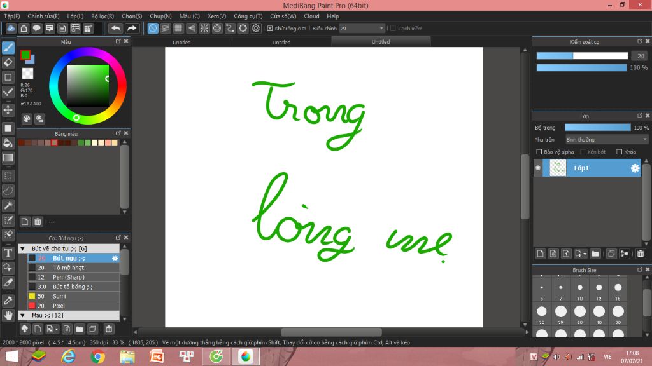Viewport: 652px width, 366px height.
Task: Check the Khóa lock option
Action: pos(618,151)
